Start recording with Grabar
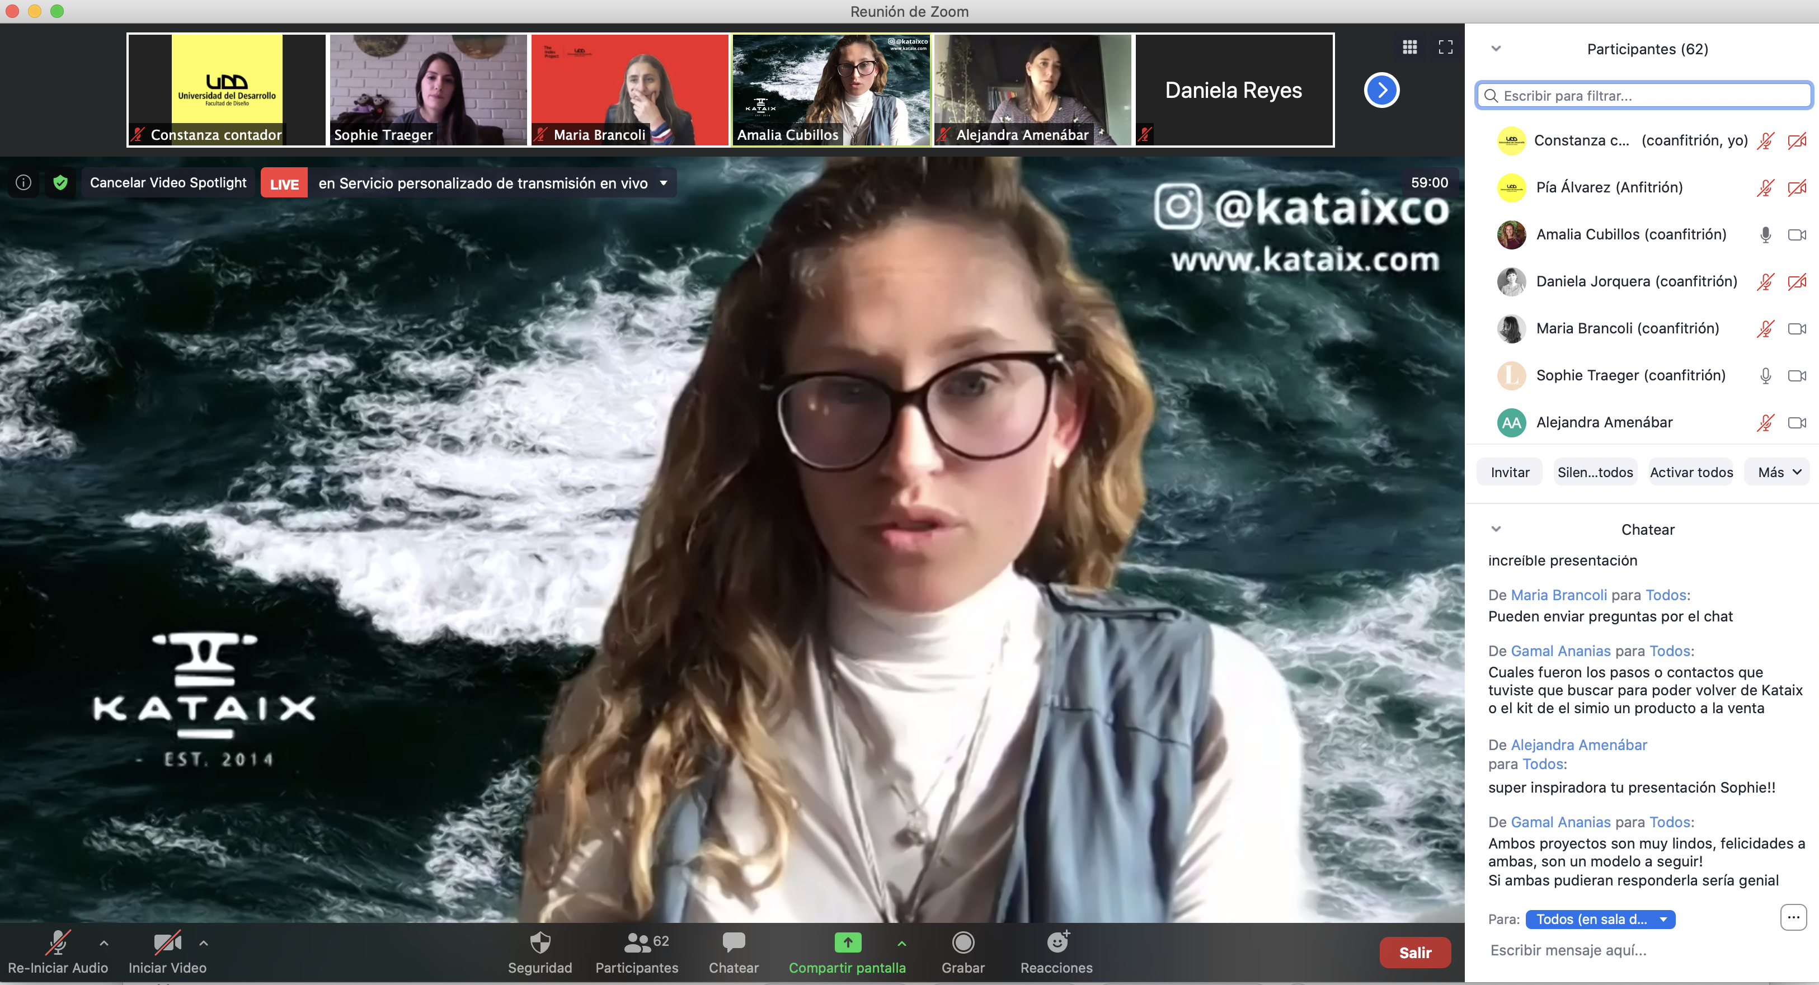The image size is (1819, 985). (963, 953)
